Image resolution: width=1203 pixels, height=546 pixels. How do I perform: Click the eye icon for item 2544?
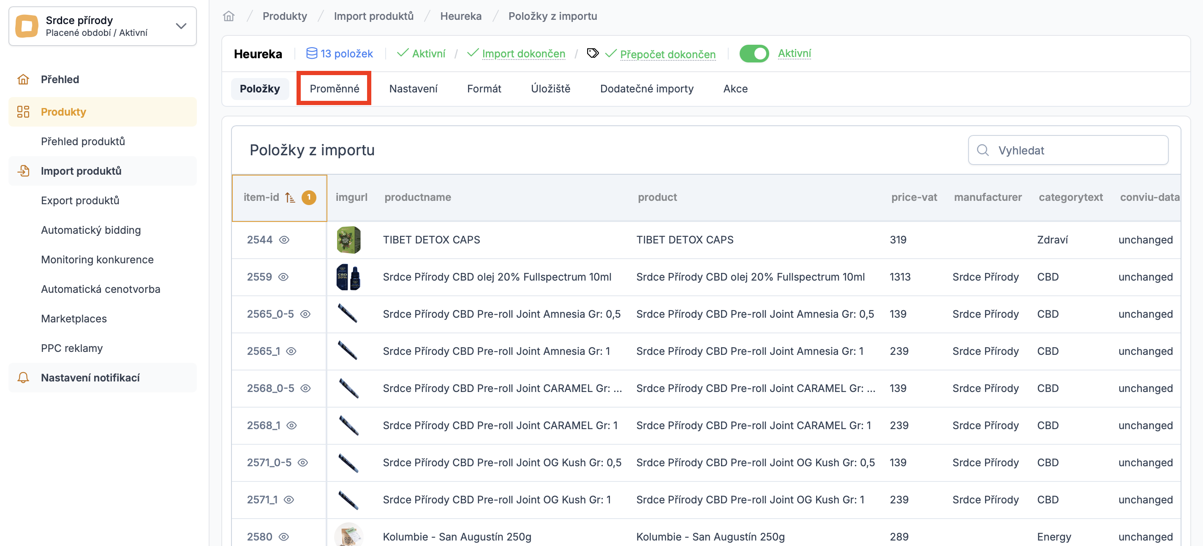(284, 240)
